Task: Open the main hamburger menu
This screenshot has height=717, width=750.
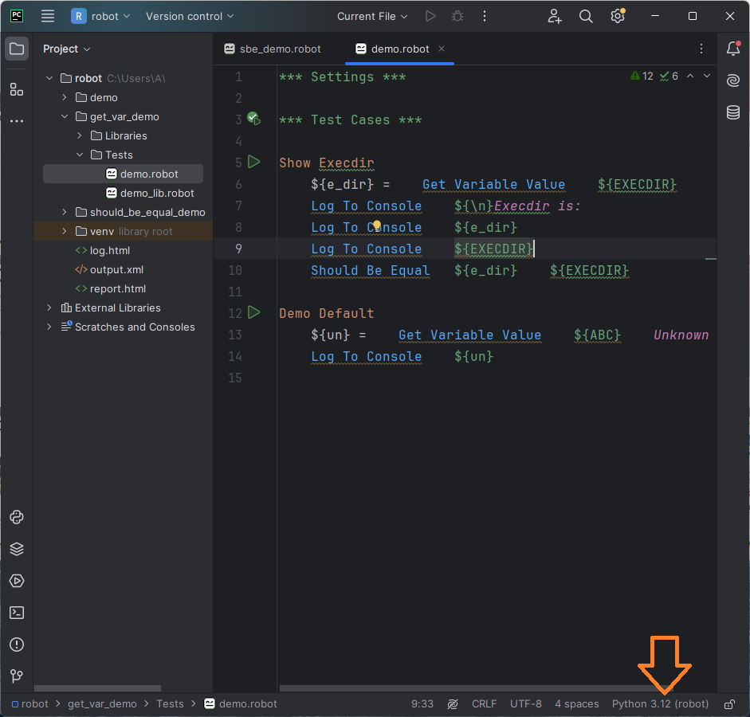Action: [47, 16]
